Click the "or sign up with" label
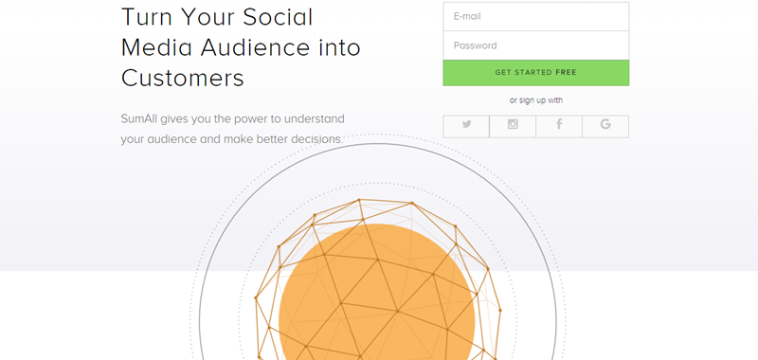Image resolution: width=758 pixels, height=360 pixels. 535,100
